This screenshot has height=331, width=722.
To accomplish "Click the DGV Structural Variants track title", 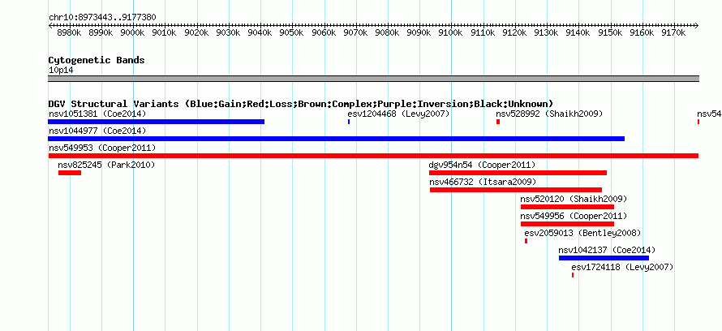I will coord(301,104).
